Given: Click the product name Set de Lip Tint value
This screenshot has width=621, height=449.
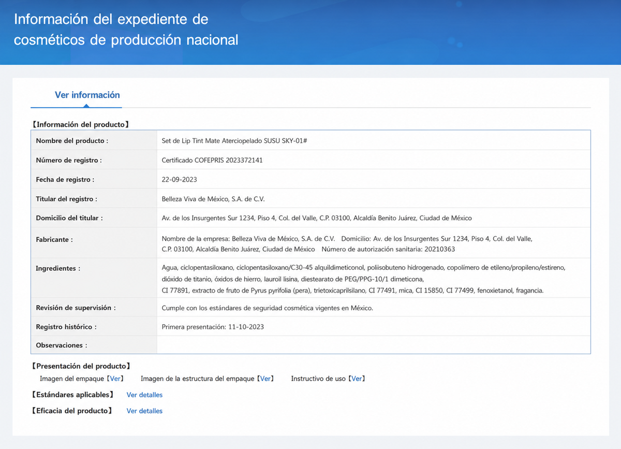Looking at the screenshot, I should tap(235, 141).
